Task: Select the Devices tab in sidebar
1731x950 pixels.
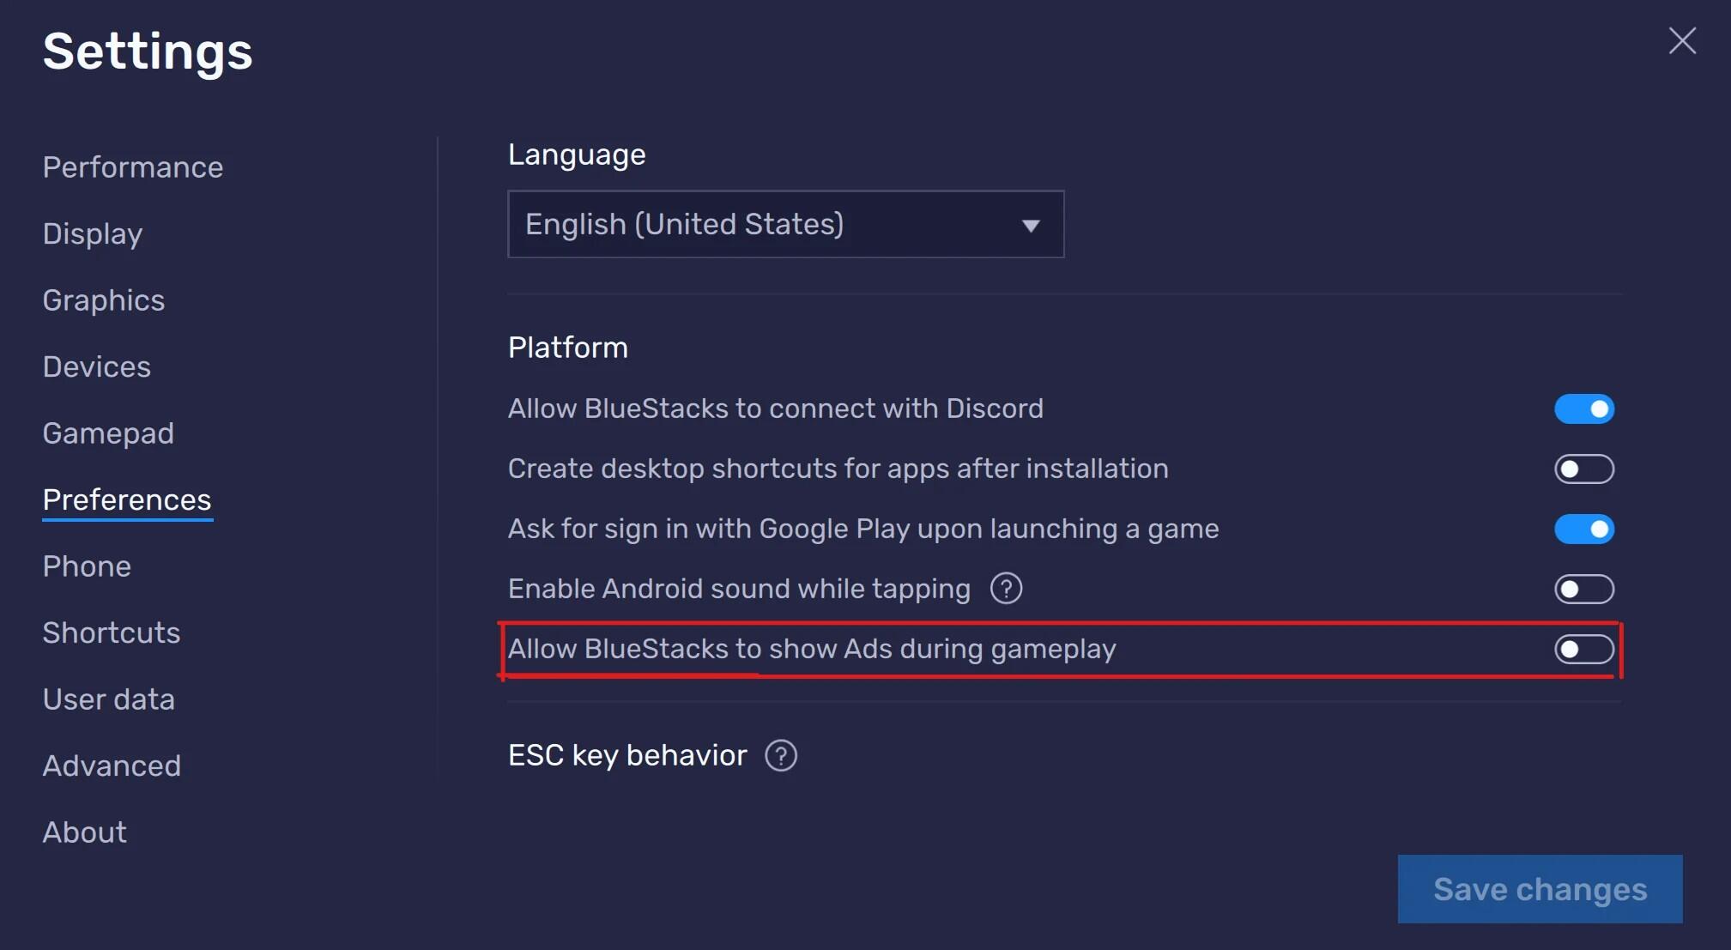Action: click(x=97, y=366)
